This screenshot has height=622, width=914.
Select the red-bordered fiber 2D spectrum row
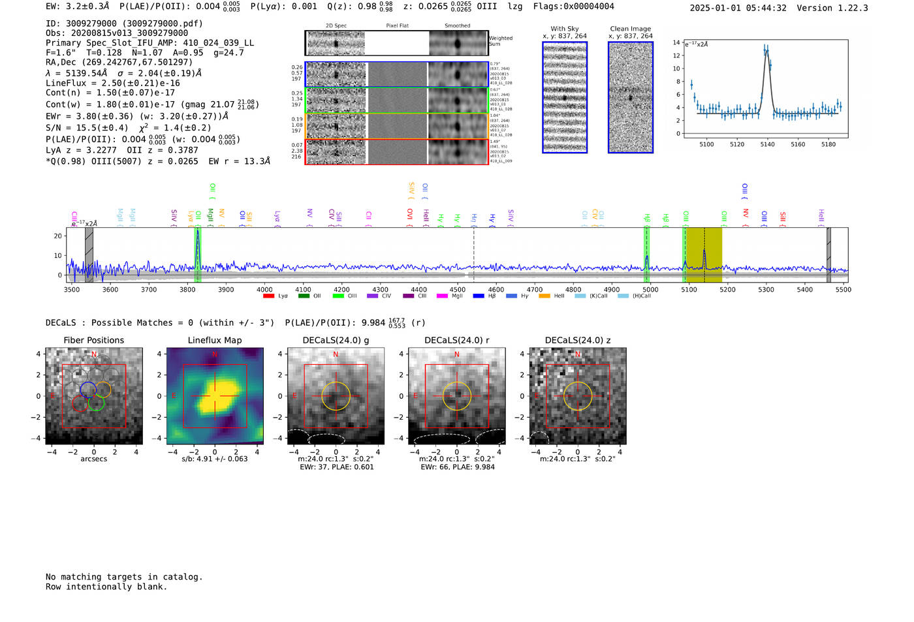(x=396, y=151)
